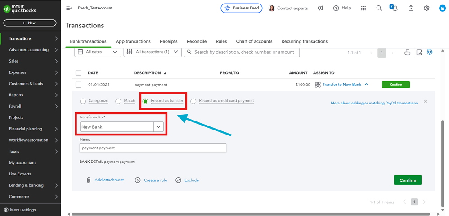Select the Match radio option
The height and width of the screenshot is (216, 449).
(x=118, y=101)
